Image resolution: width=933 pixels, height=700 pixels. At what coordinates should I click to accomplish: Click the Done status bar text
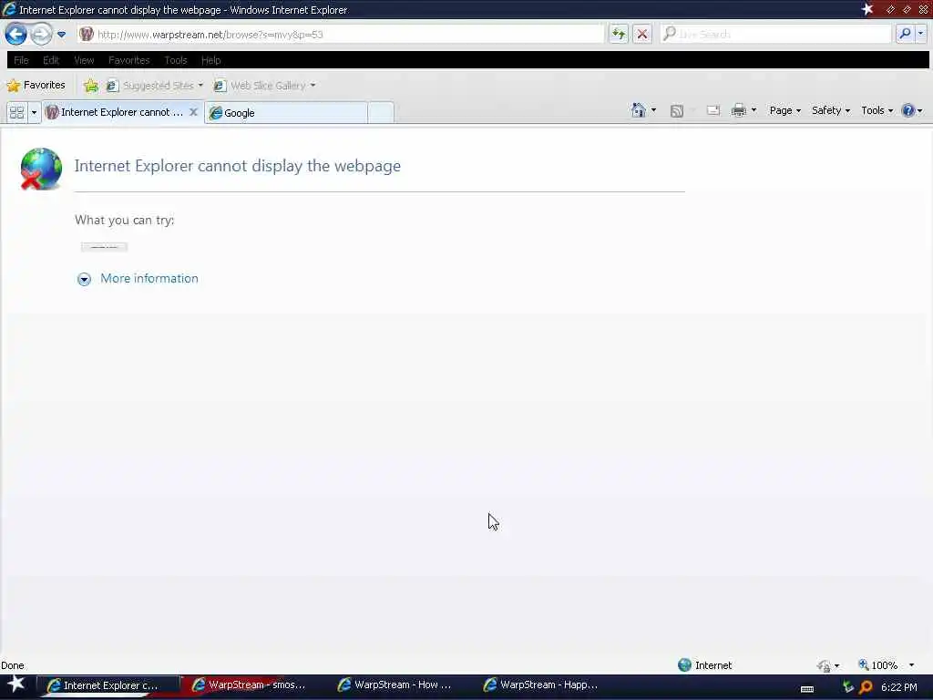pyautogui.click(x=13, y=665)
